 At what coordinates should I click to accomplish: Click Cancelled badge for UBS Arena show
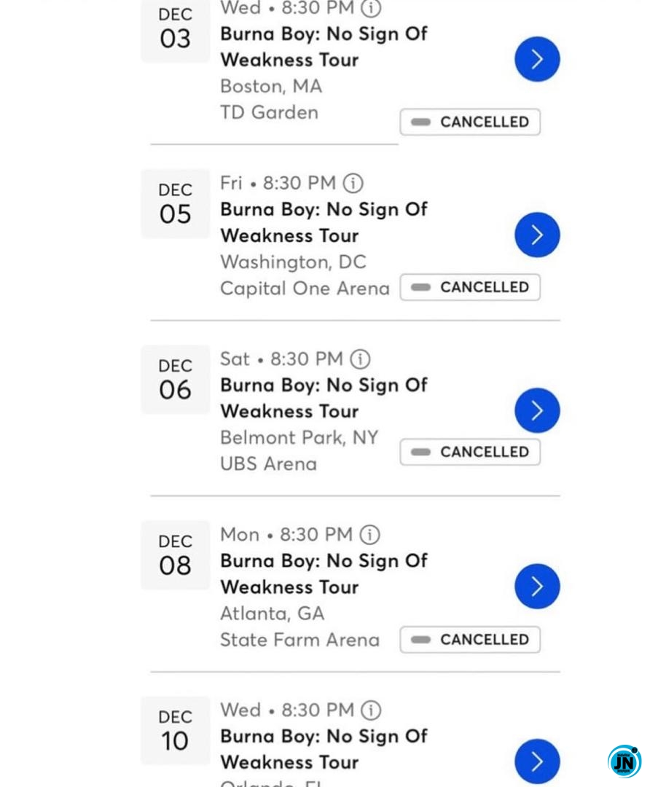tap(470, 452)
